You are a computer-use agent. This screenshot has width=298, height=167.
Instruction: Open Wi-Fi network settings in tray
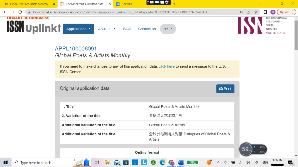pos(241,162)
